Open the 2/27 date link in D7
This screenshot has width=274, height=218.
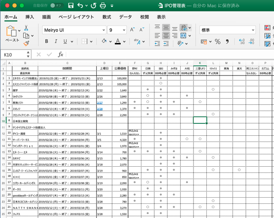[100, 103]
